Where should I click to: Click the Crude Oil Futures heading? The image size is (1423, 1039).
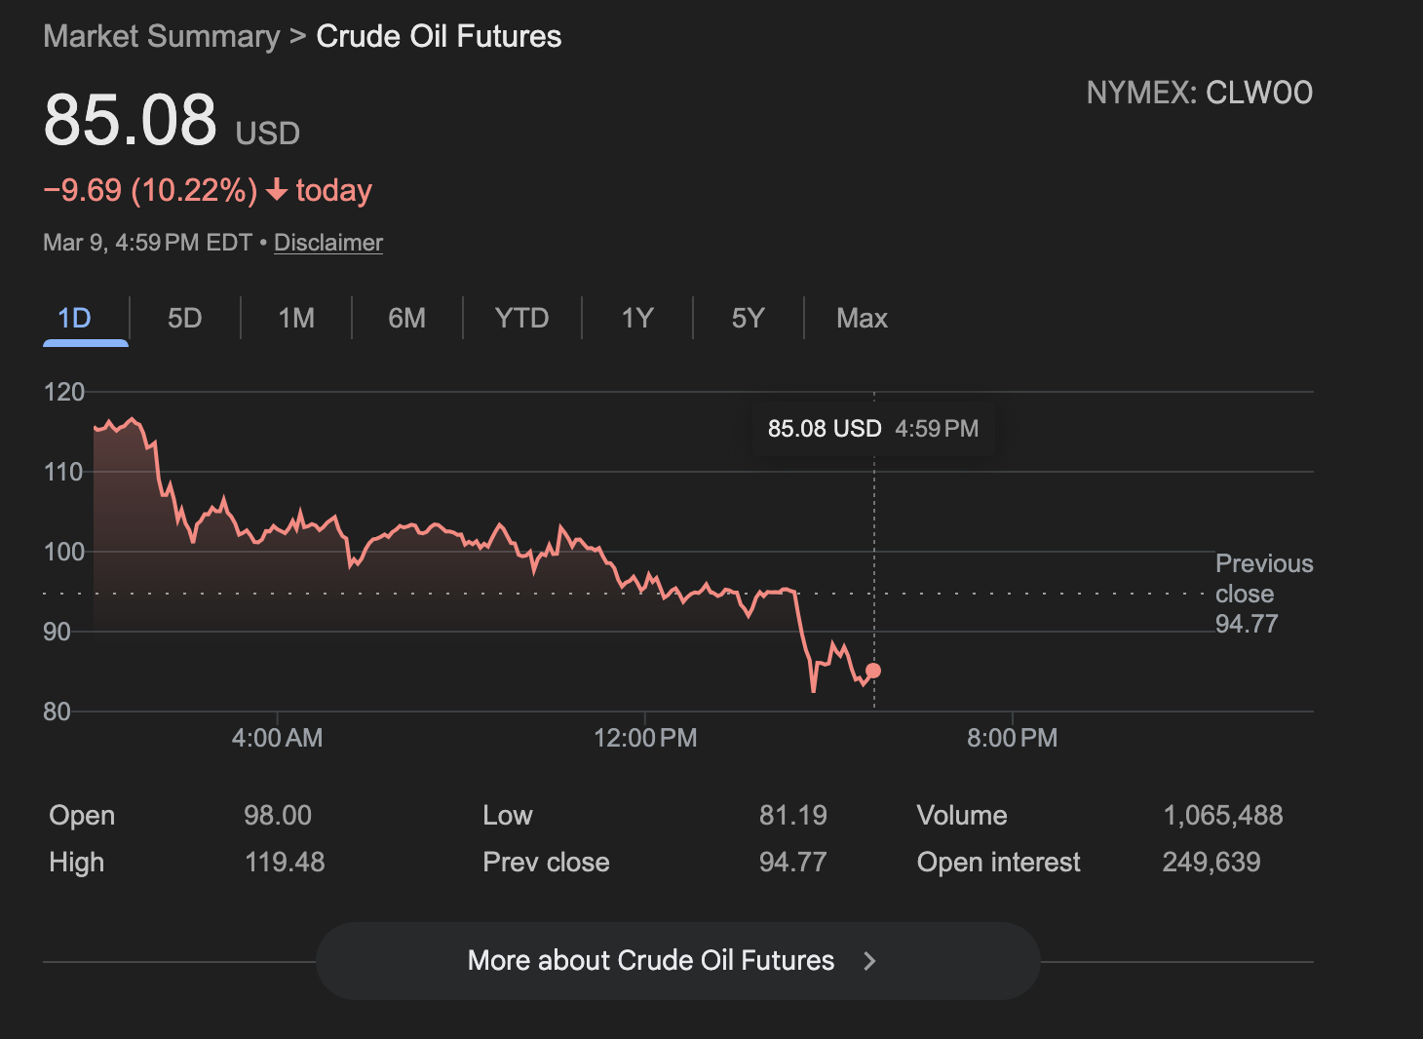[439, 36]
